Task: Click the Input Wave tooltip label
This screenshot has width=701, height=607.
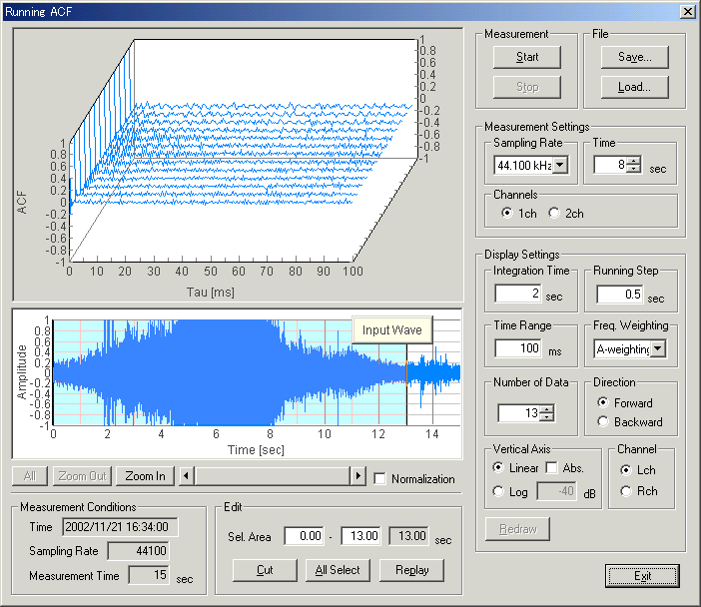Action: pos(392,329)
